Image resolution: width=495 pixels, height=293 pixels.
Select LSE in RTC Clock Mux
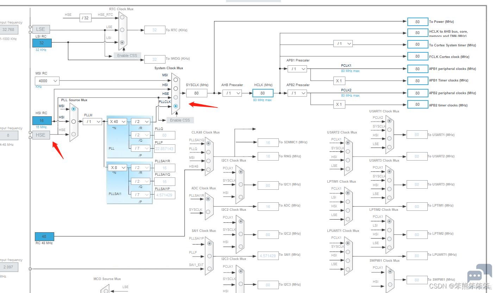pos(122,30)
